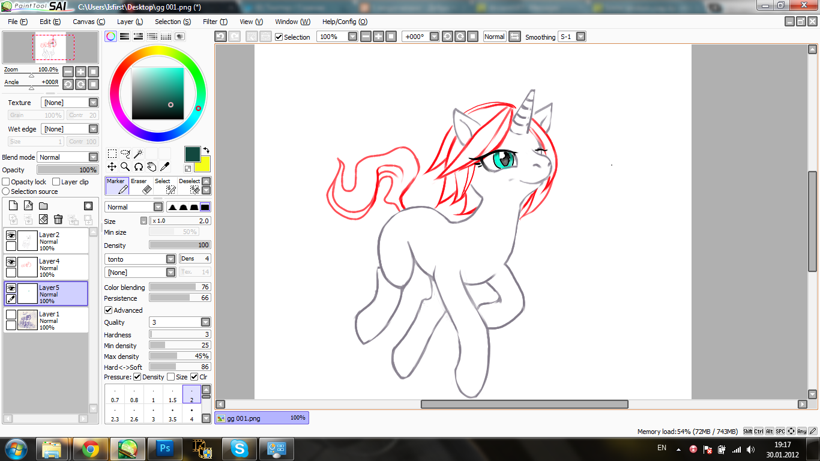
Task: Toggle Pressure Density checkbox
Action: (x=137, y=377)
